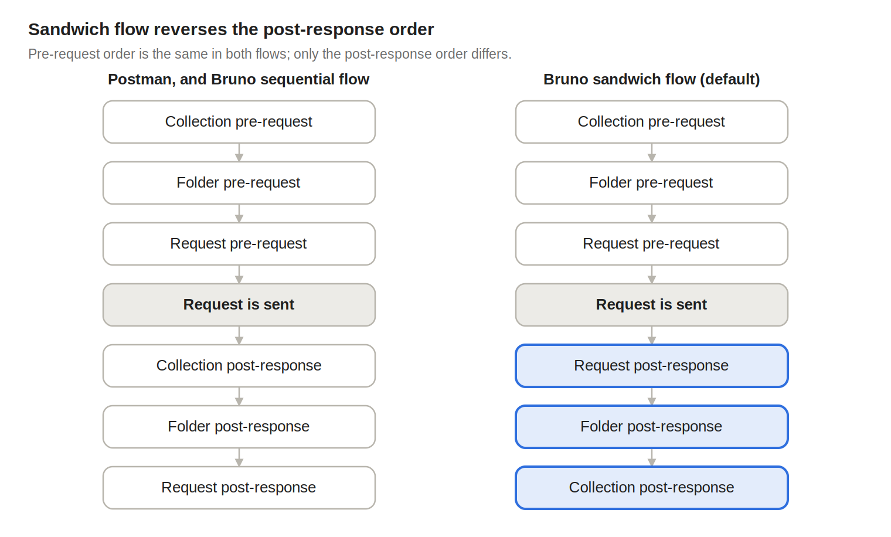Click the Postman and Bruno sequential flow heading

pos(239,80)
